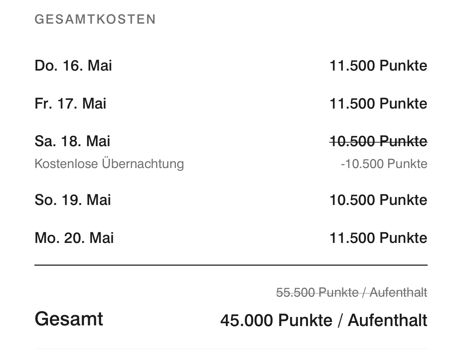
Task: Click the word Aufenthalt in the final total
Action: [x=387, y=320]
